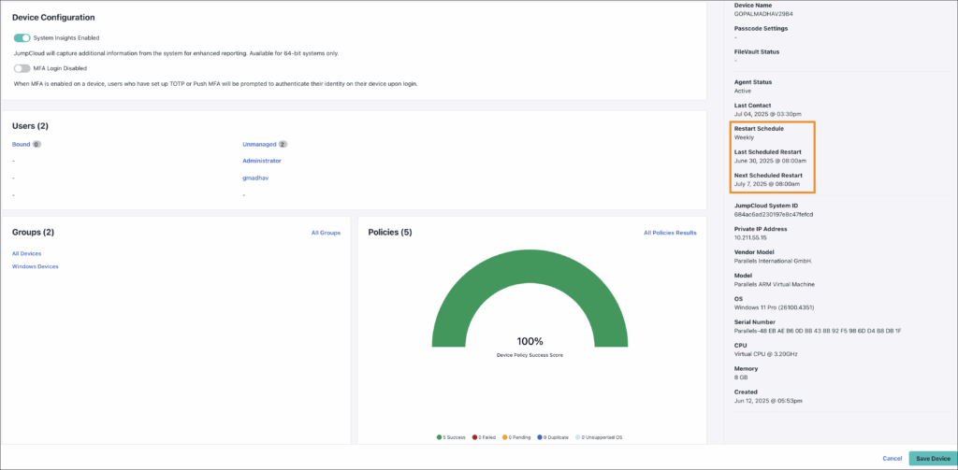958x470 pixels.
Task: Click the Unmanaged users count badge
Action: (x=283, y=145)
